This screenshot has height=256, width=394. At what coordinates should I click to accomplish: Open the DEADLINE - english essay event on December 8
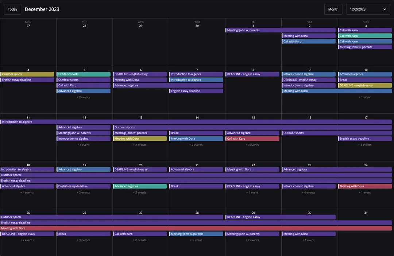click(252, 74)
